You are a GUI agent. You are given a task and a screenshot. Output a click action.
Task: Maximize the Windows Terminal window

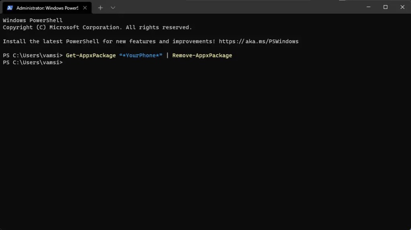point(385,7)
